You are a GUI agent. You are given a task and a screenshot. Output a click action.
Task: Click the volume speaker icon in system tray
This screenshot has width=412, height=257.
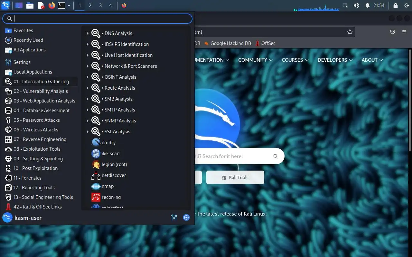(356, 5)
